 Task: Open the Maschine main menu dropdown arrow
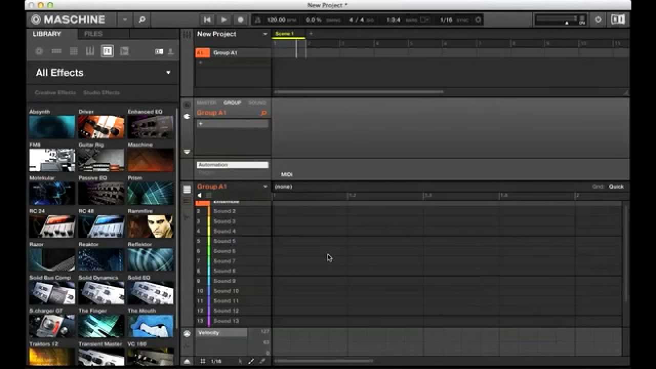point(125,19)
